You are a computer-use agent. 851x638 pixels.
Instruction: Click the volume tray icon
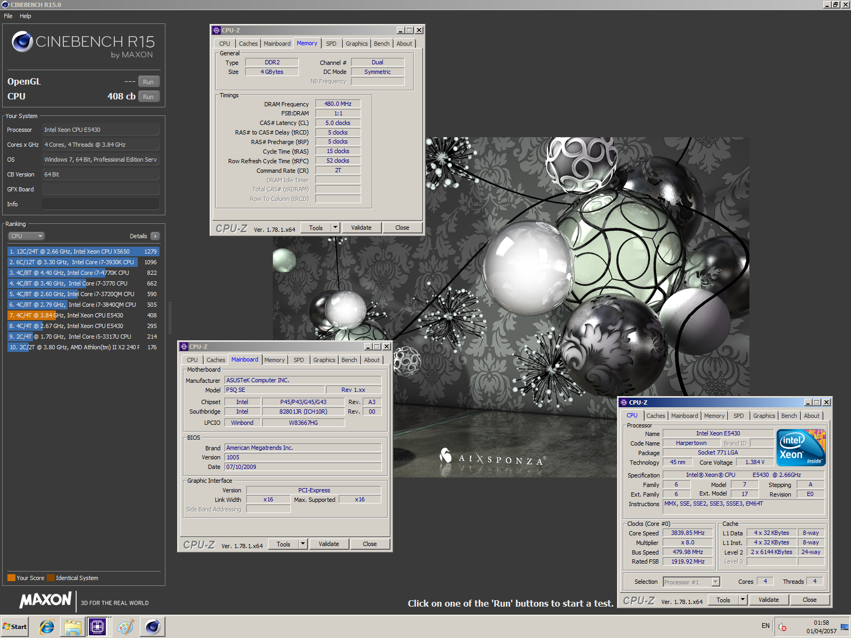coord(782,627)
